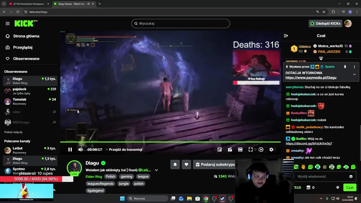This screenshot has height=203, width=361.
Task: Open the paymedia.pl/Diagu link
Action: point(311,78)
